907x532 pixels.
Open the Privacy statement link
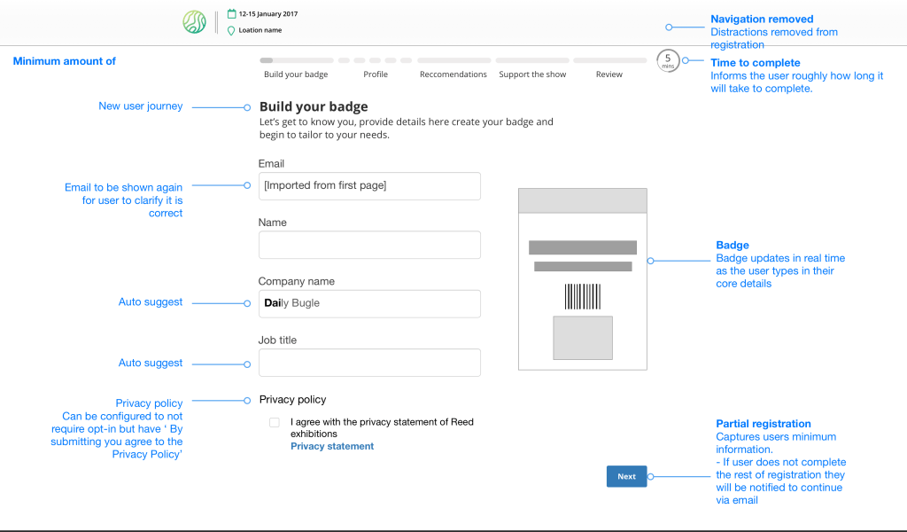click(x=332, y=446)
